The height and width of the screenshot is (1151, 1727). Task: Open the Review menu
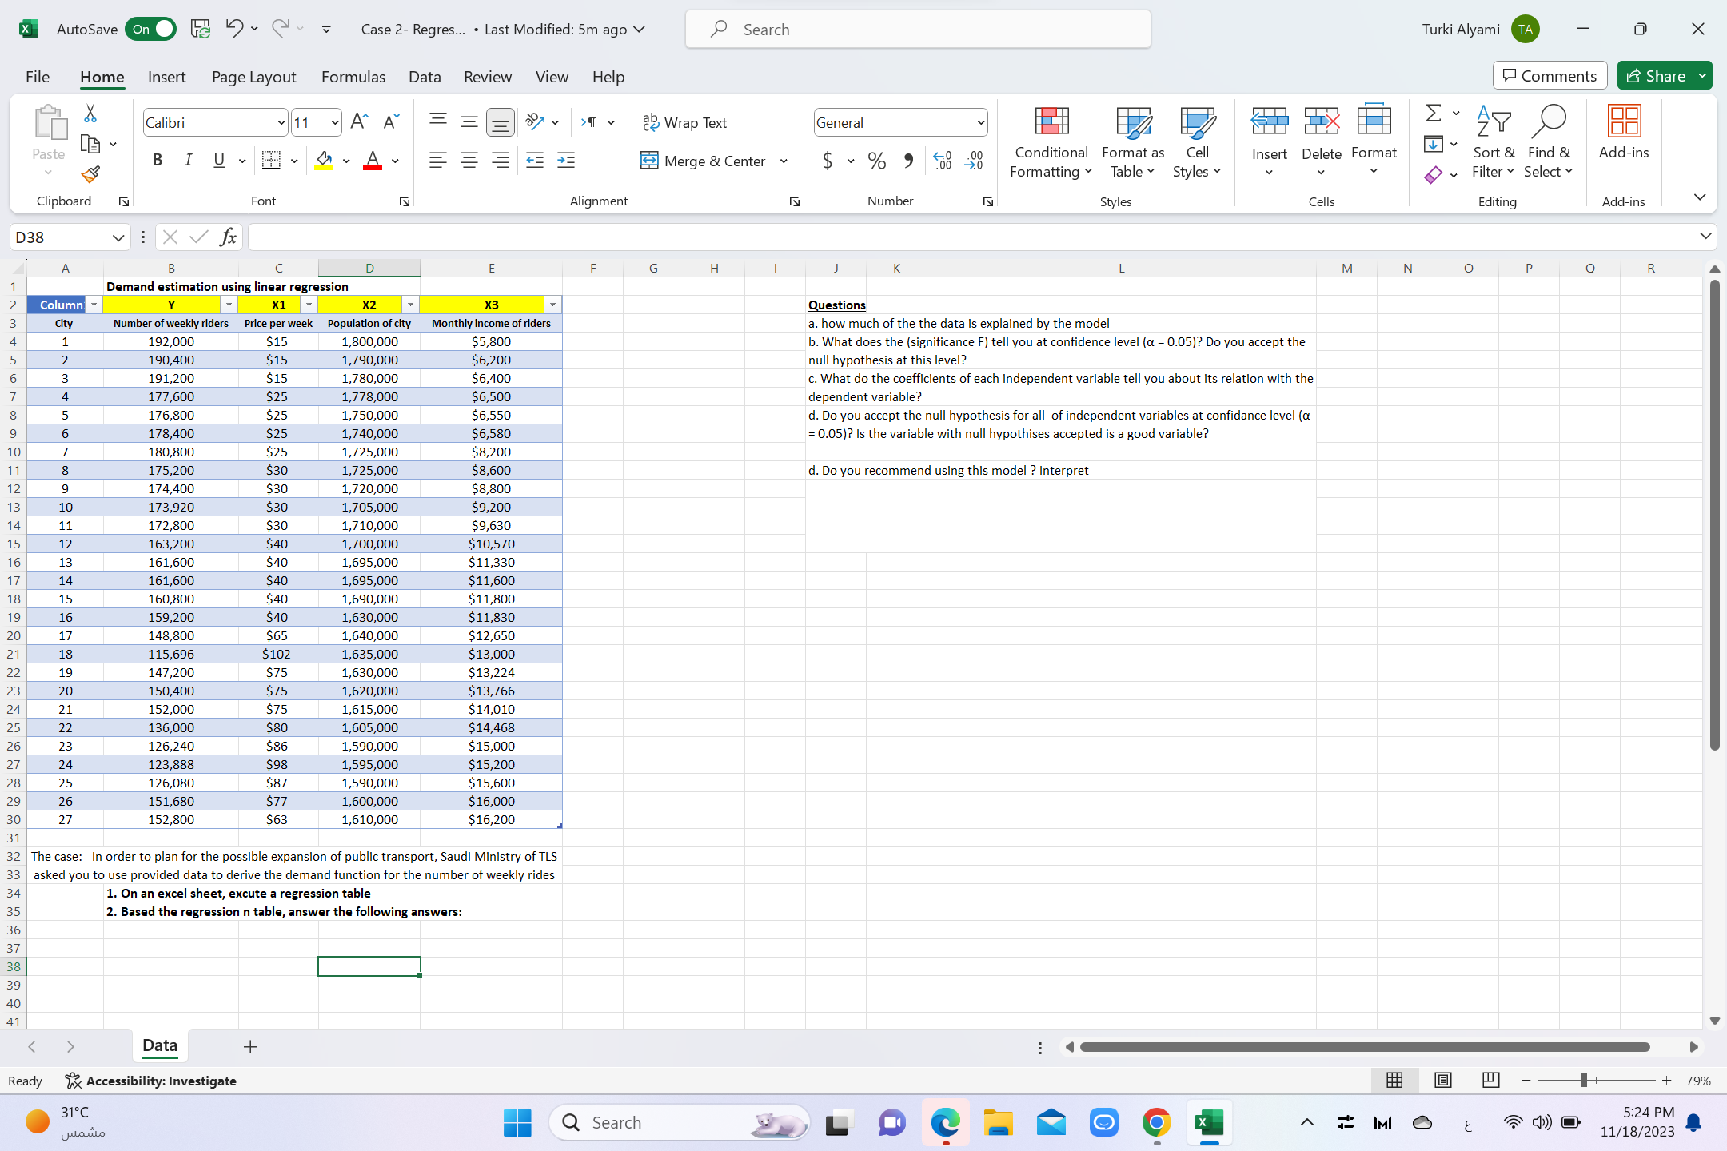pos(487,77)
